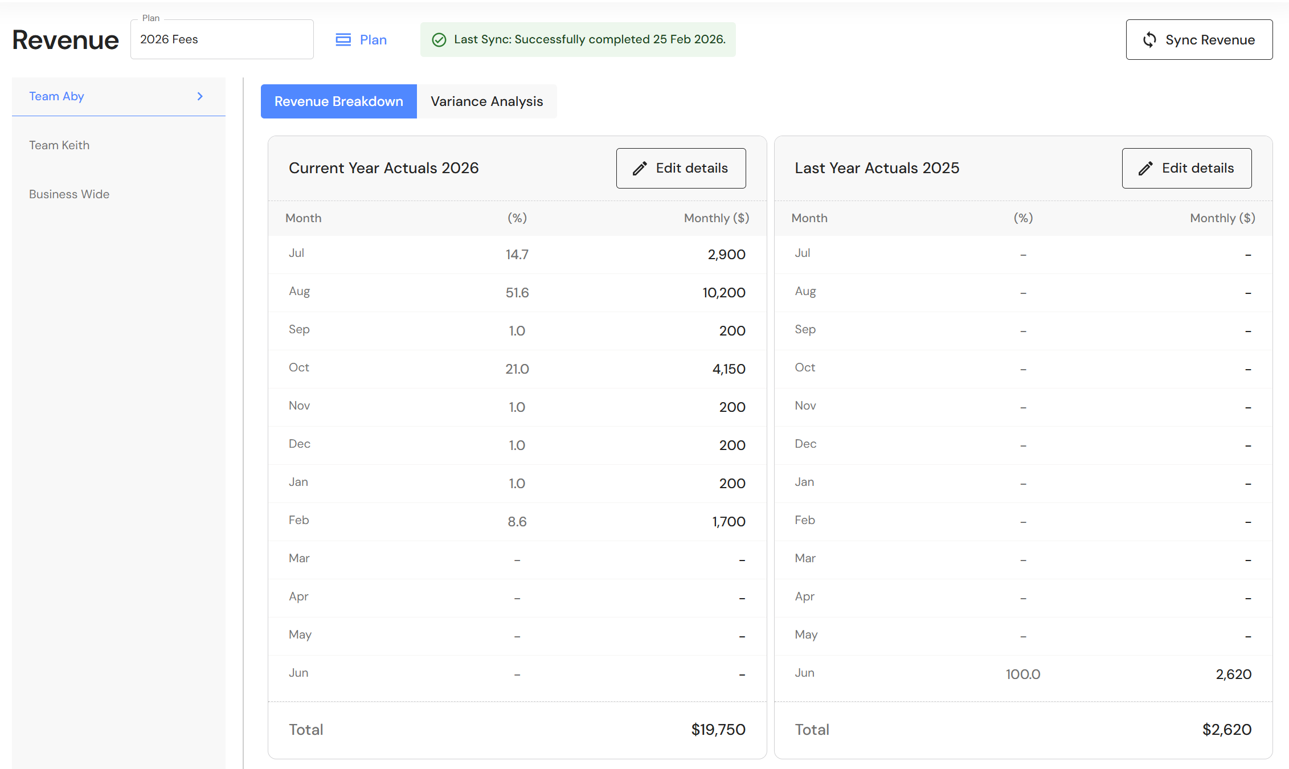Open the Plan link
The width and height of the screenshot is (1289, 769).
[x=373, y=40]
